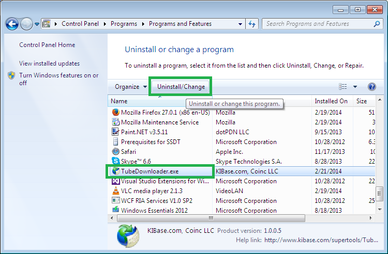The width and height of the screenshot is (388, 254).
Task: Click WCF RIA Services icon
Action: coord(115,200)
